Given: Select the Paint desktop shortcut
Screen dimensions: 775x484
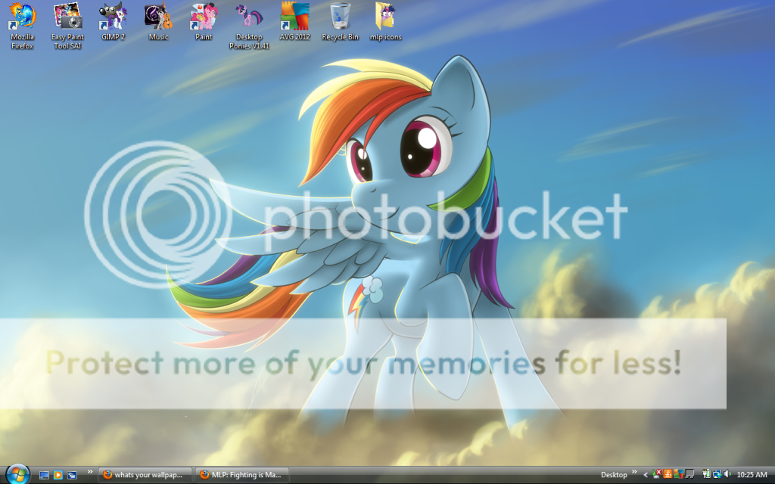Looking at the screenshot, I should (204, 22).
